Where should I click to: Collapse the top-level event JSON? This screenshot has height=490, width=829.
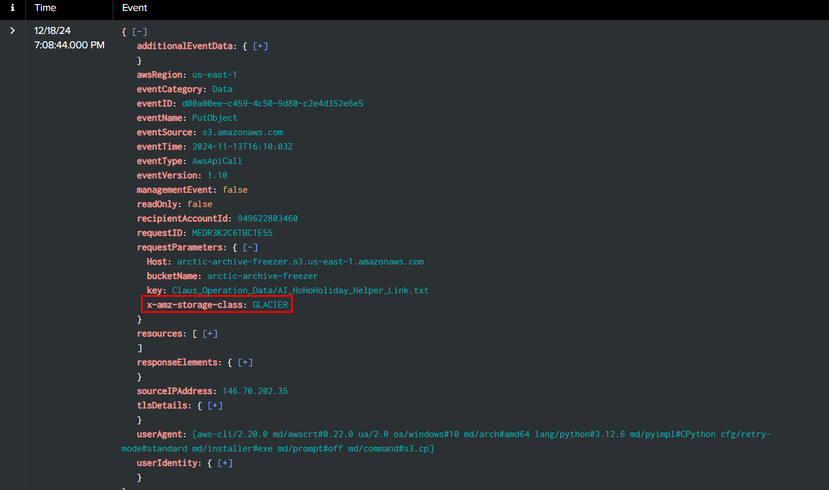click(x=140, y=32)
